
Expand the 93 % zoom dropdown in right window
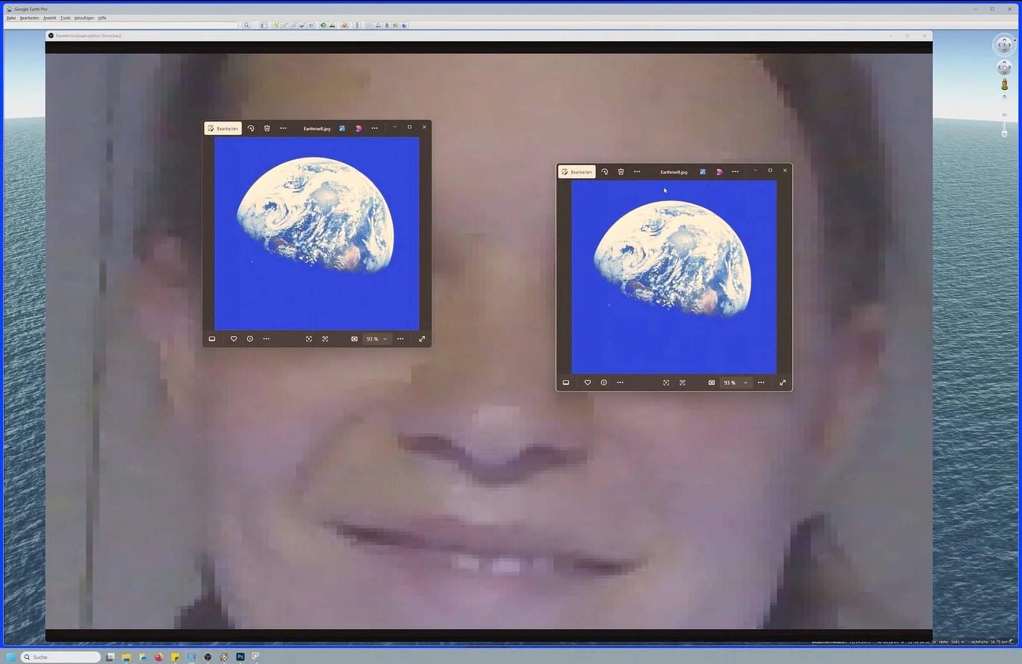(745, 382)
